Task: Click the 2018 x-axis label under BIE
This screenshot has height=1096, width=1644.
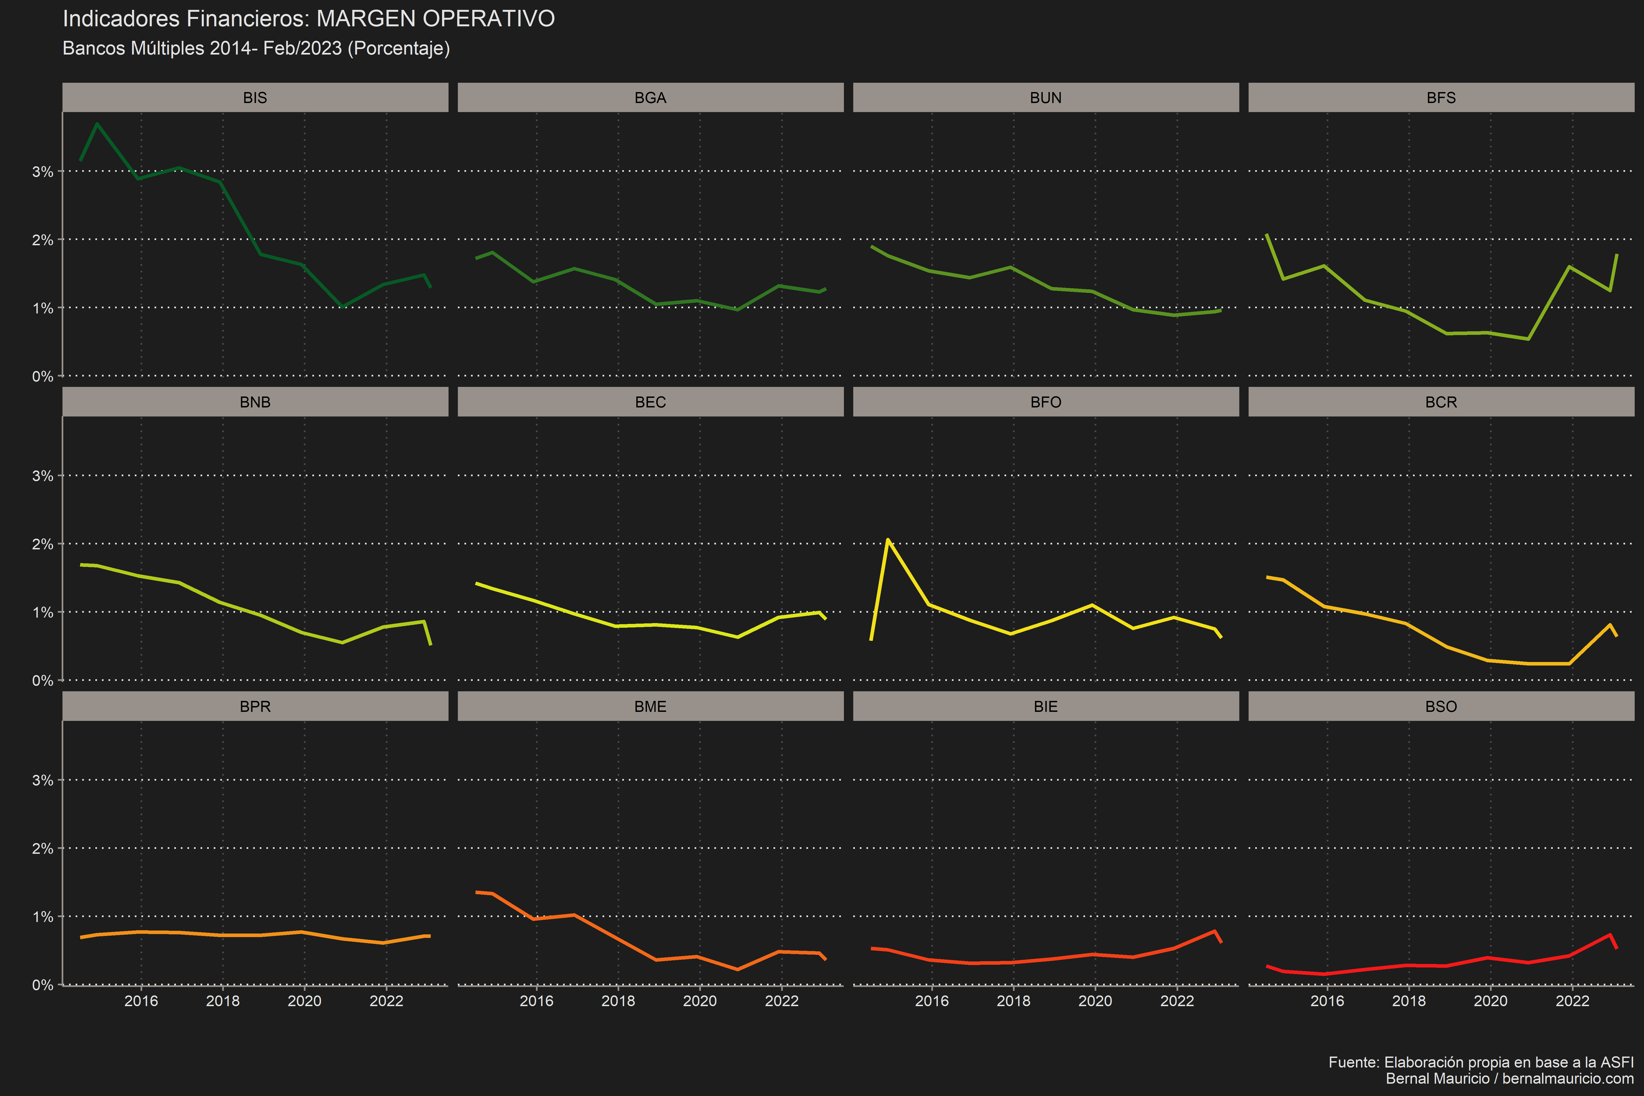Action: (x=1014, y=1001)
